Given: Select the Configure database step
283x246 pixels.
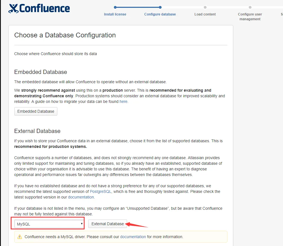Looking at the screenshot, I should [160, 14].
